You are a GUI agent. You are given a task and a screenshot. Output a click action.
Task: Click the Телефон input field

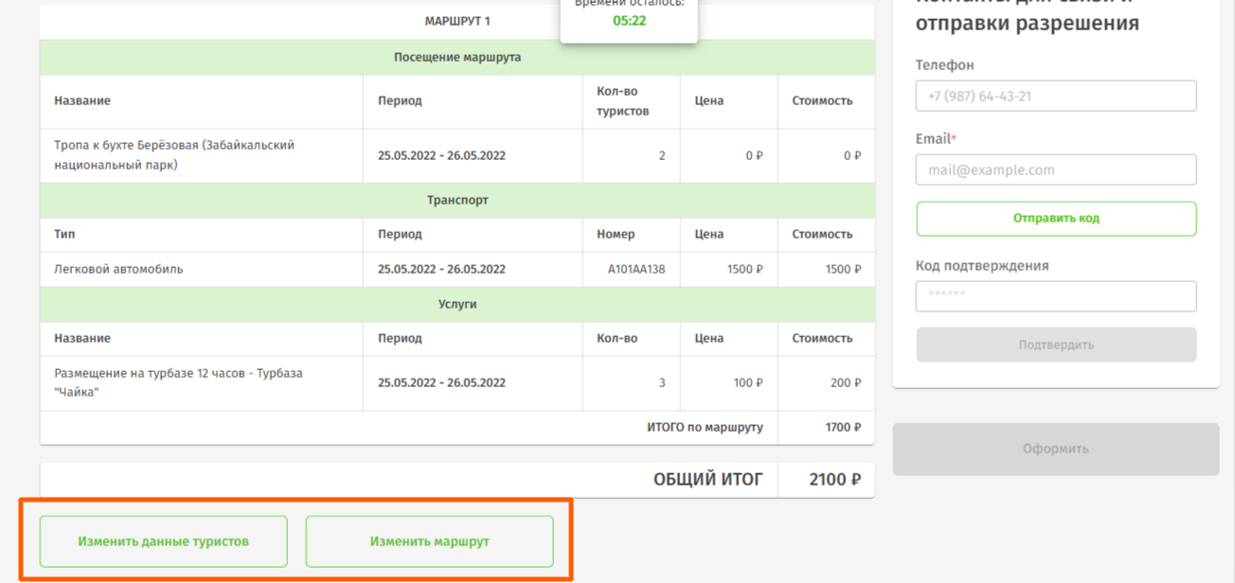point(1055,97)
